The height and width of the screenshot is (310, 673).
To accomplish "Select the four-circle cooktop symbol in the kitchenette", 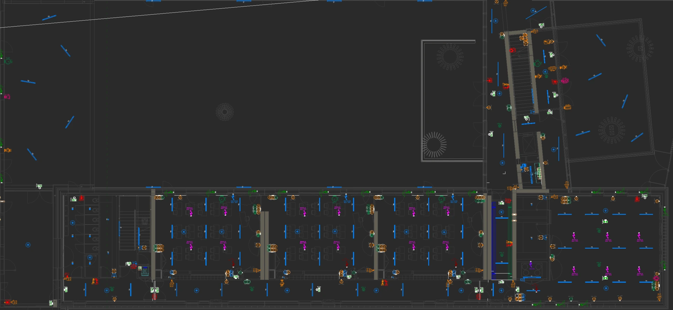I will click(x=531, y=270).
